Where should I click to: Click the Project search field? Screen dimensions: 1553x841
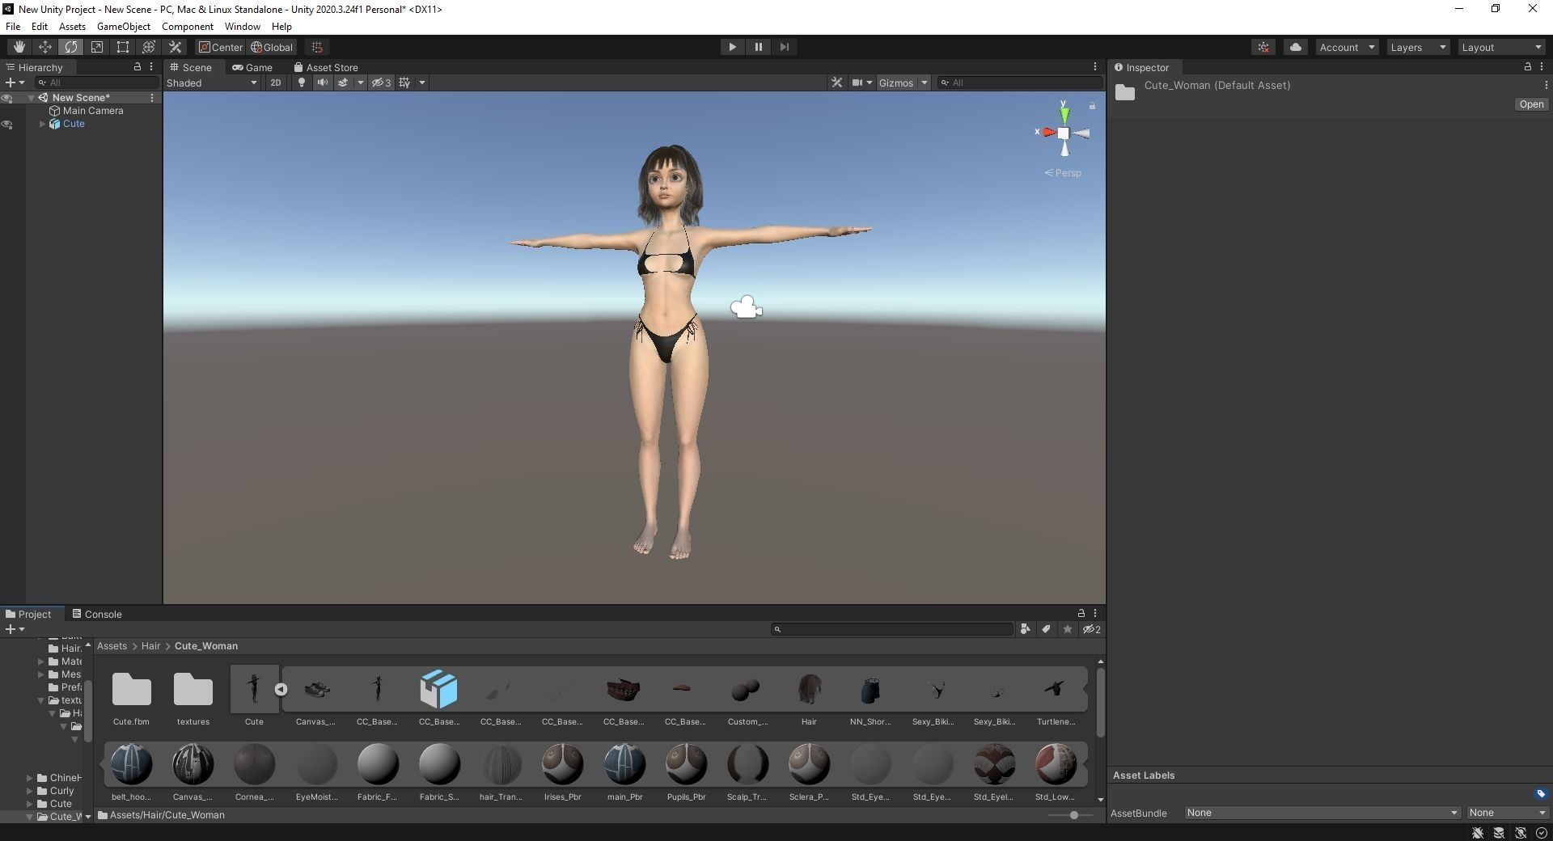[x=892, y=629]
